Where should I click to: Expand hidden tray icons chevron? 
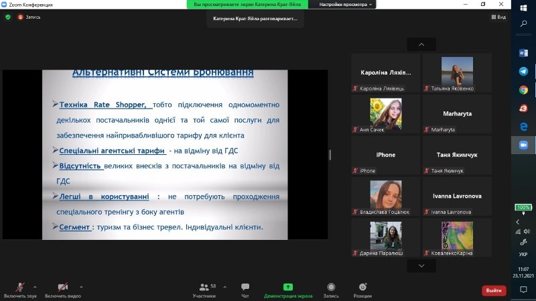pos(518,222)
